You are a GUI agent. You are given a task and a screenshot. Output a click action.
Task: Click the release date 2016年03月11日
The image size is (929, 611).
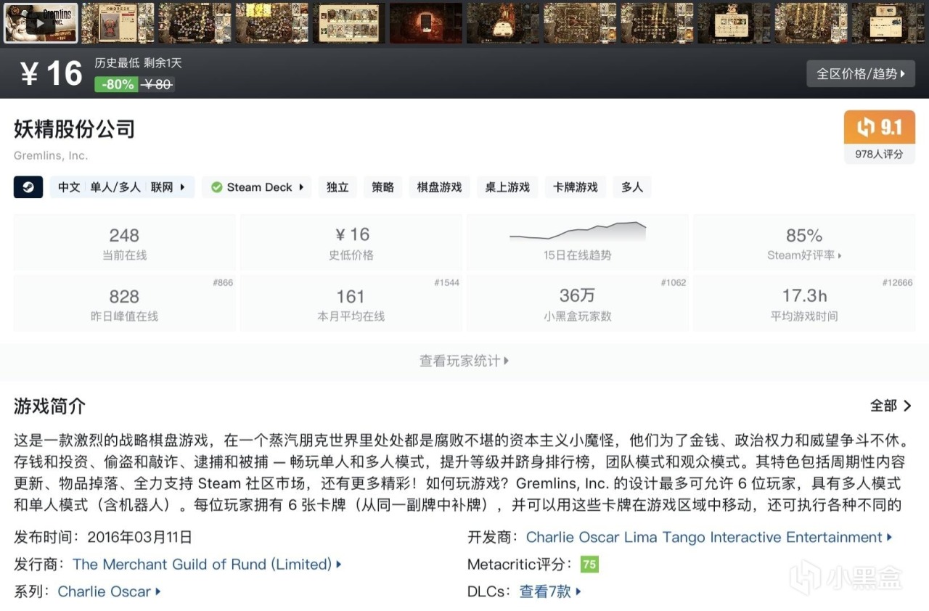tap(140, 538)
